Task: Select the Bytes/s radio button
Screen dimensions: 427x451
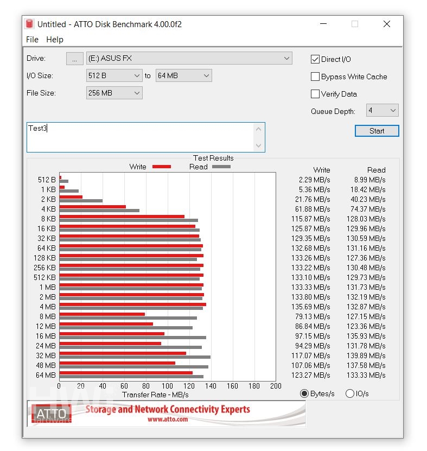Action: pyautogui.click(x=304, y=393)
